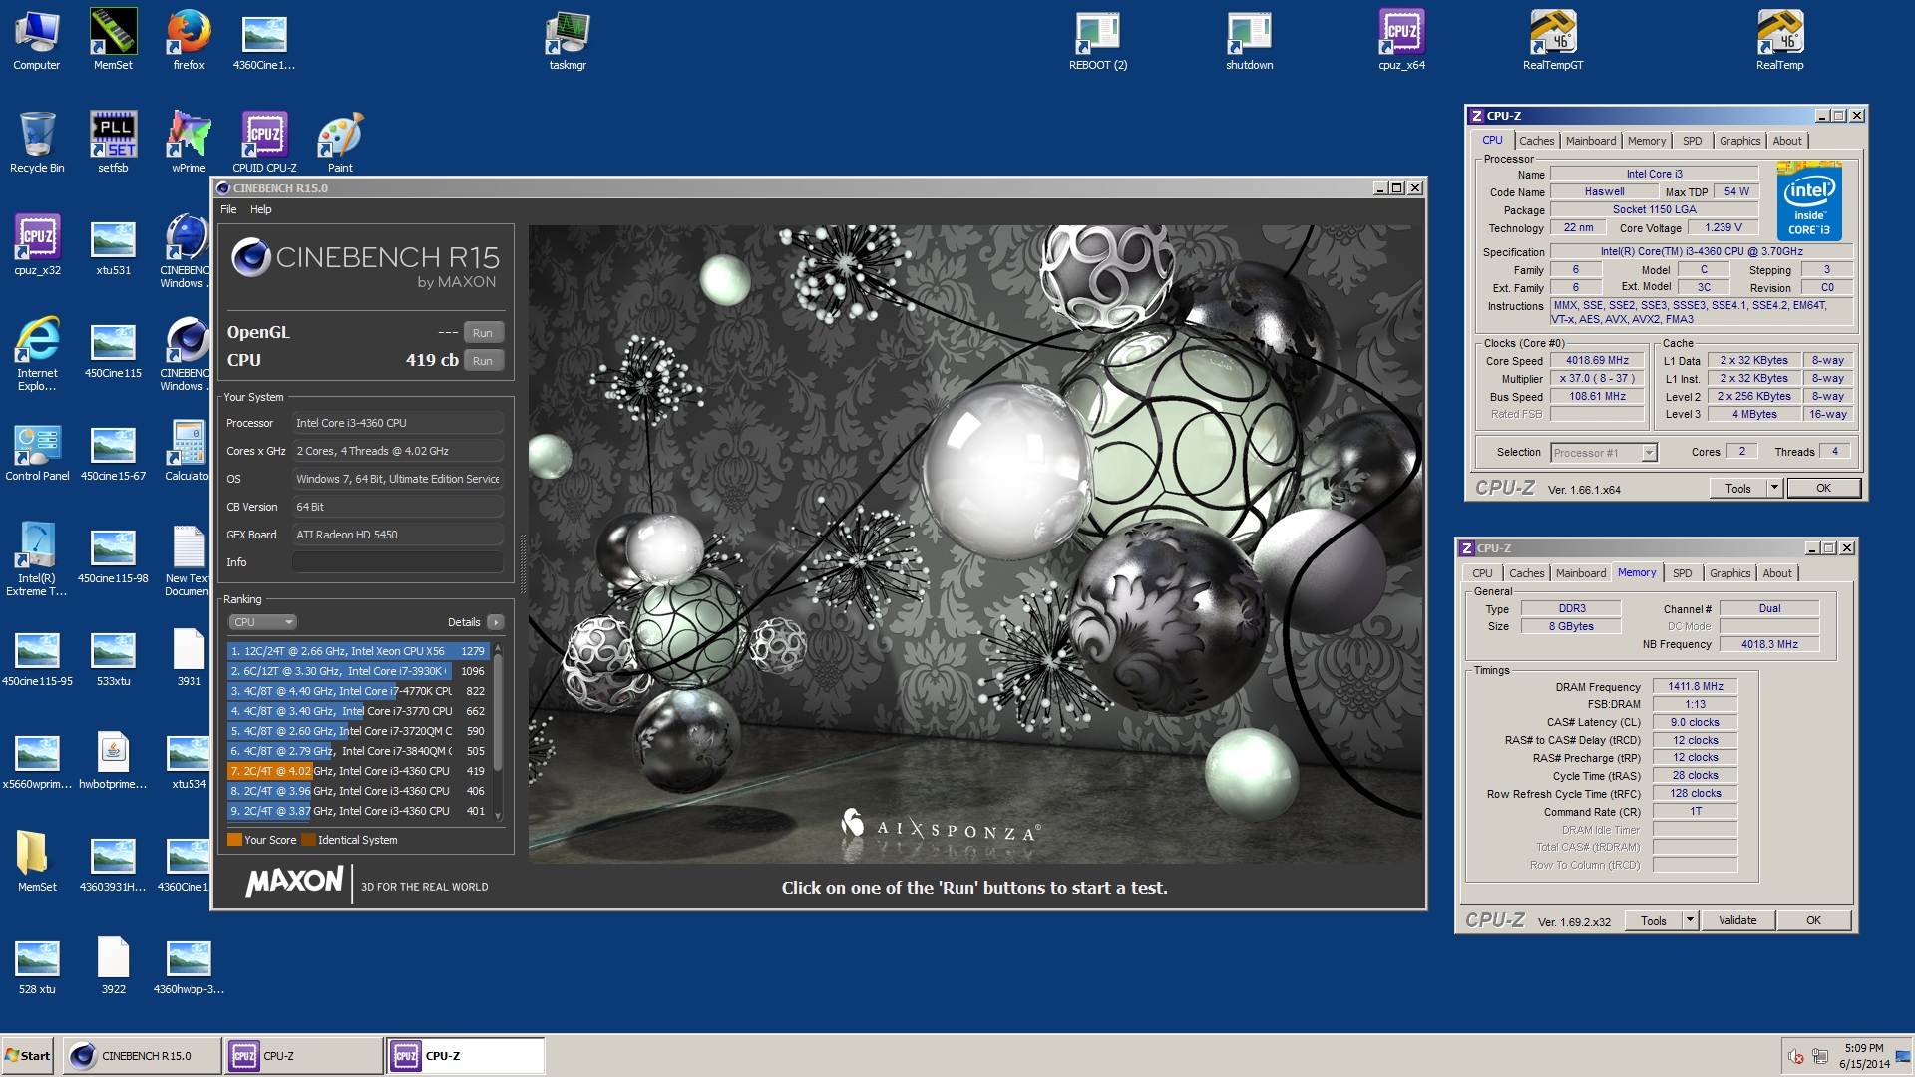The image size is (1915, 1077).
Task: Click the network tray icon
Action: pyautogui.click(x=1819, y=1057)
